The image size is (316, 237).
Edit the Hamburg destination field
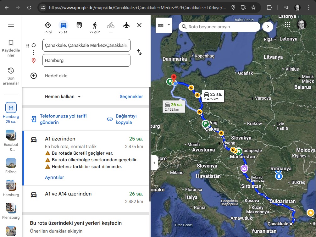point(86,60)
